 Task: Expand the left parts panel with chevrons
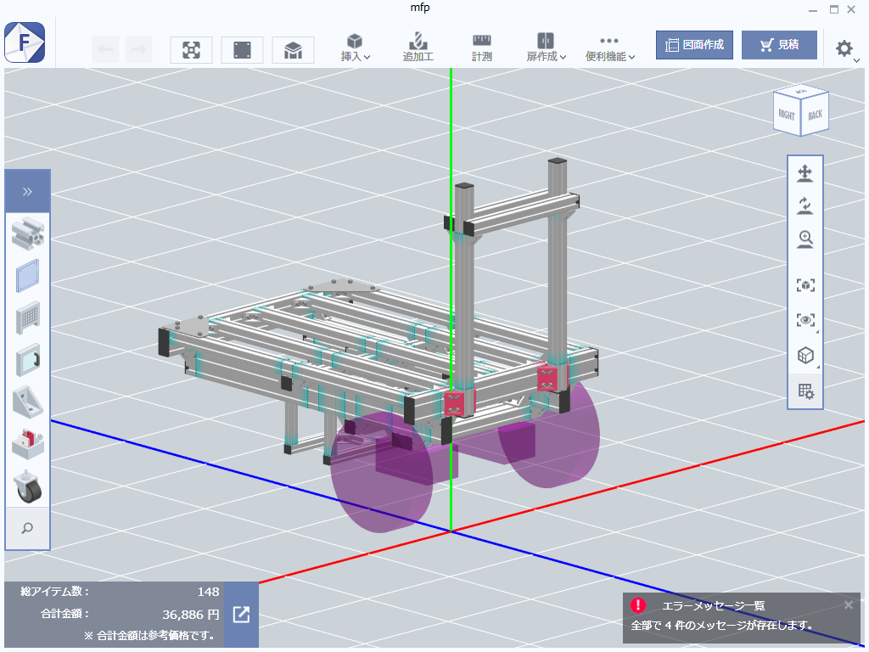[27, 191]
